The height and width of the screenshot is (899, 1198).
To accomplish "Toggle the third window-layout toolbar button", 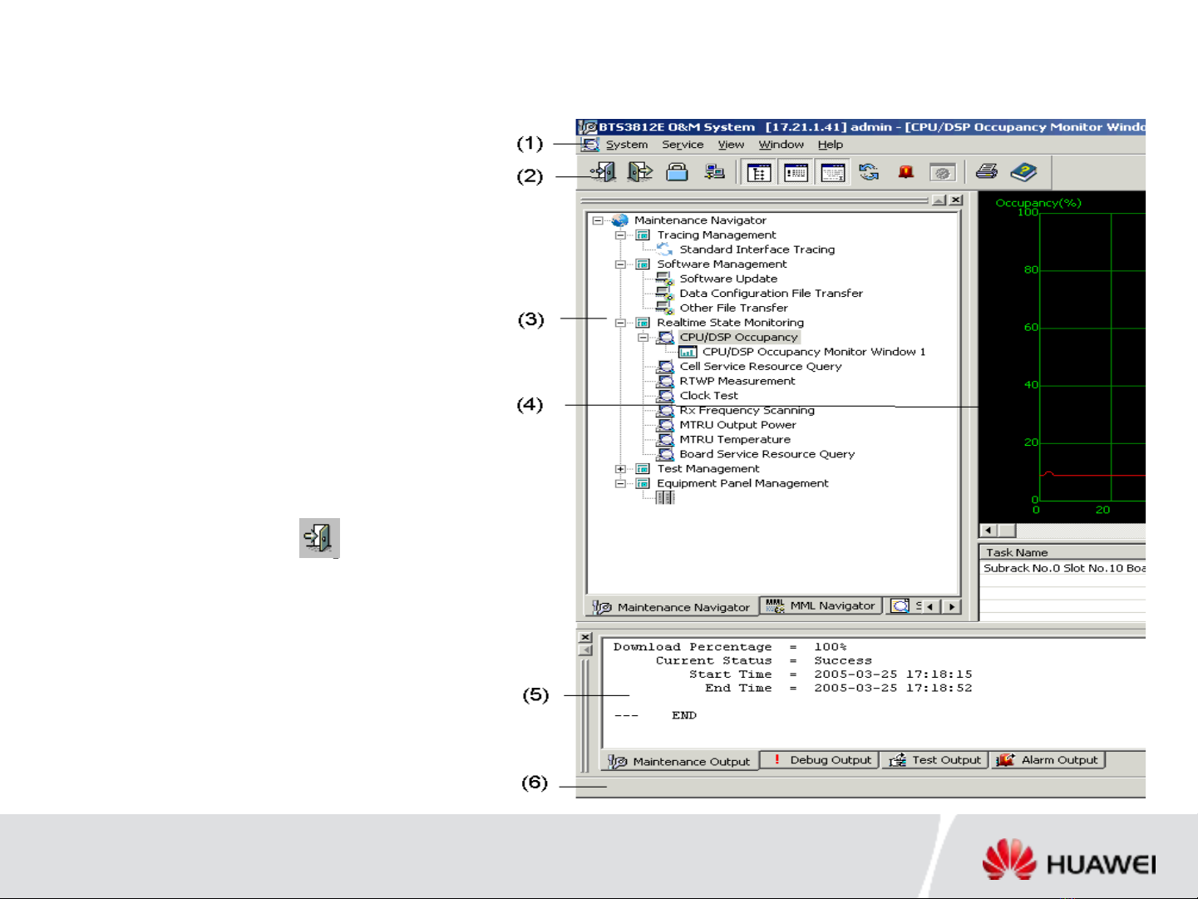I will [832, 173].
